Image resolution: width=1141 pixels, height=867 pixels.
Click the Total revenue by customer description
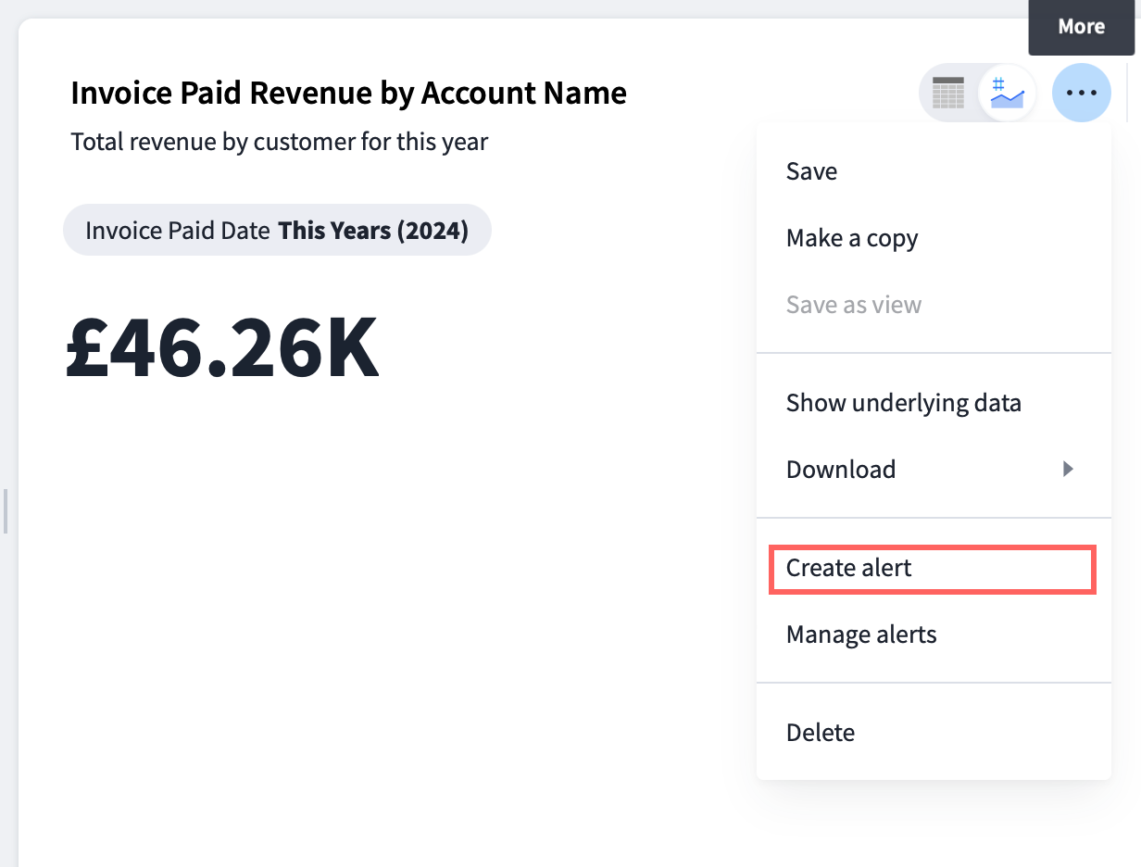(279, 142)
